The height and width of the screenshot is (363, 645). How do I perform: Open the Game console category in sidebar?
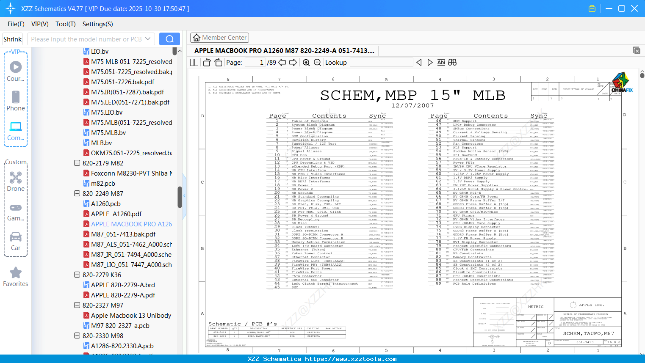16,212
